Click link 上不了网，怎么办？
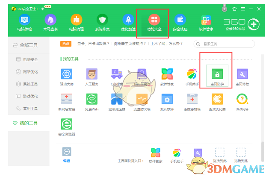This screenshot has height=177, width=269. pyautogui.click(x=167, y=44)
